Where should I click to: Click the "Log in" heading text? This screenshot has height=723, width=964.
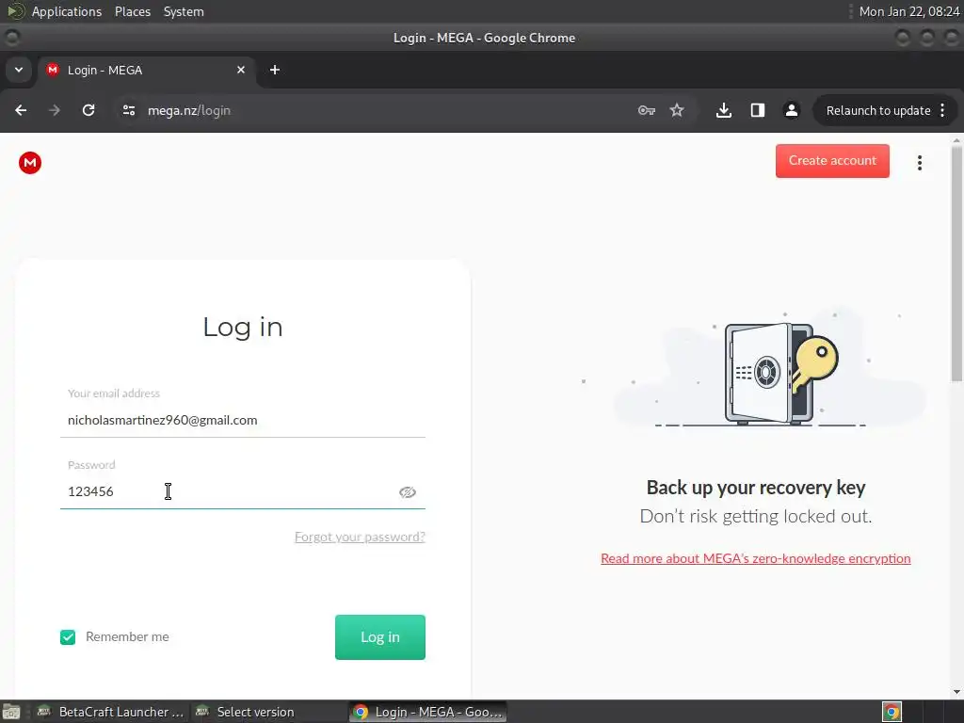242,327
